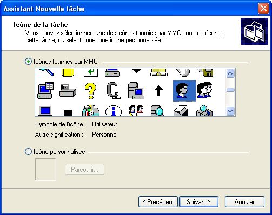272x215 pixels.
Task: Select the floppy disk icon in top row
Action: pyautogui.click(x=205, y=72)
